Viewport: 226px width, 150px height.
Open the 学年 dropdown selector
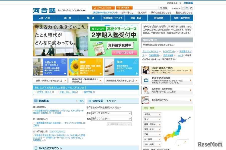(111, 113)
